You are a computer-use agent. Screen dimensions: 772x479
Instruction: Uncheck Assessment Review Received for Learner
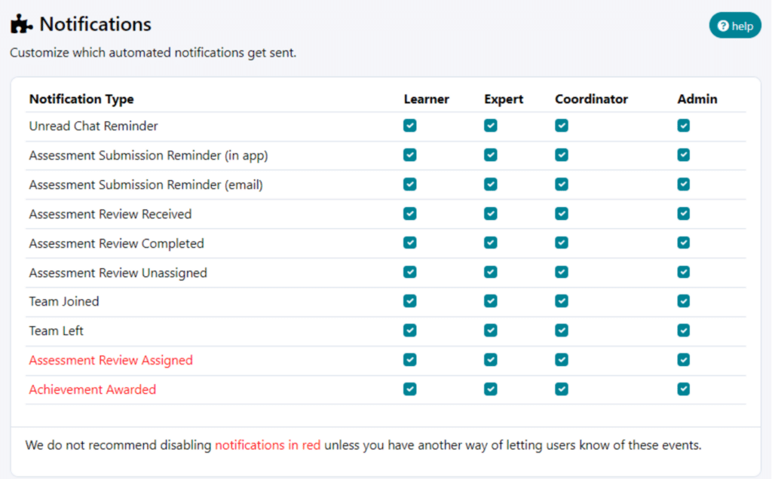click(409, 213)
